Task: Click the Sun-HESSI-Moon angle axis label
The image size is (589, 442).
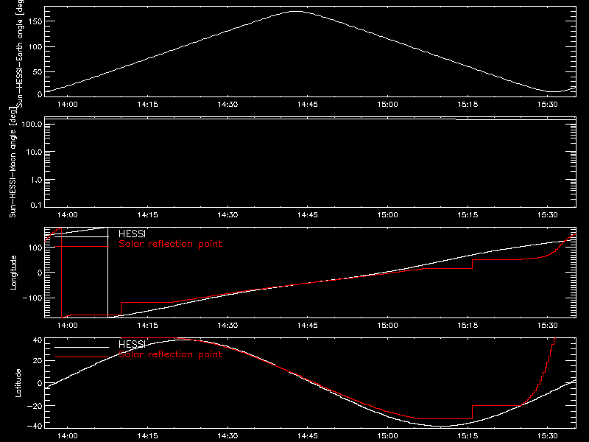Action: pos(13,163)
